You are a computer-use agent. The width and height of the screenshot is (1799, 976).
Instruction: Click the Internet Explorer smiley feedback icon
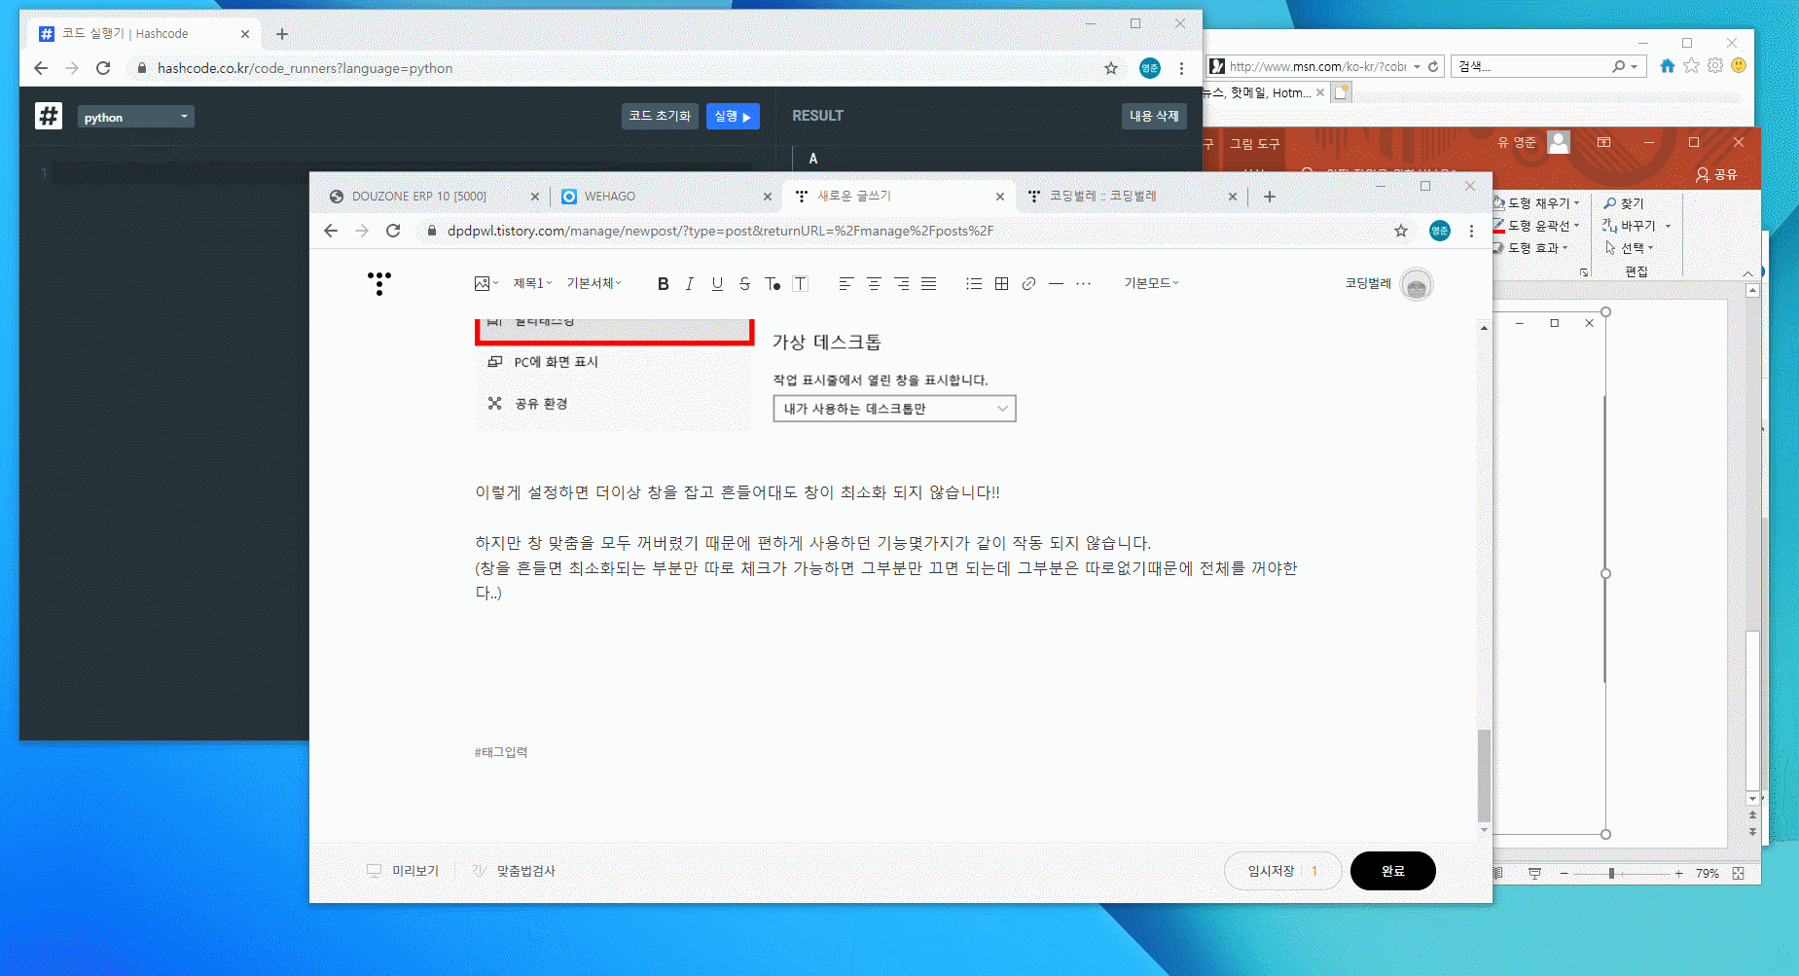tap(1739, 65)
